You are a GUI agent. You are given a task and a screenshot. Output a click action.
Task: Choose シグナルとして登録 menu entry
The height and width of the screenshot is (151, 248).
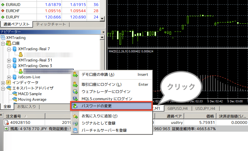tap(112, 123)
